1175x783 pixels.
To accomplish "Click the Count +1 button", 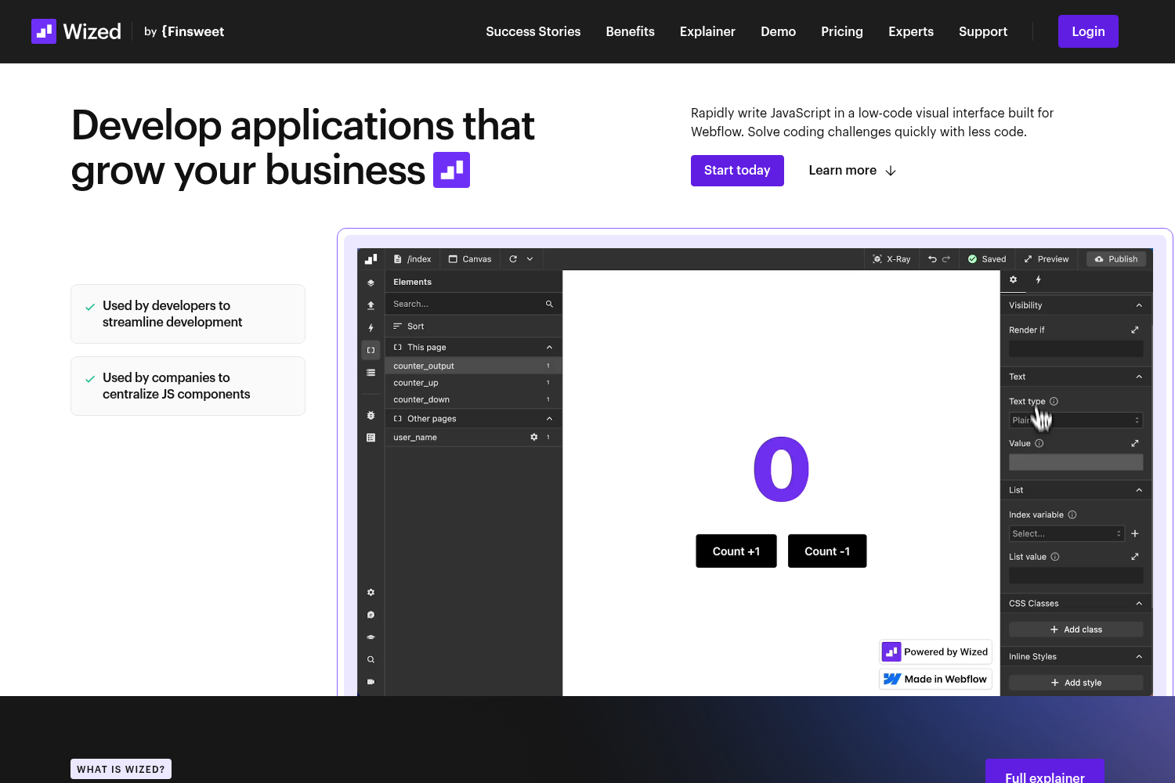I will (736, 551).
